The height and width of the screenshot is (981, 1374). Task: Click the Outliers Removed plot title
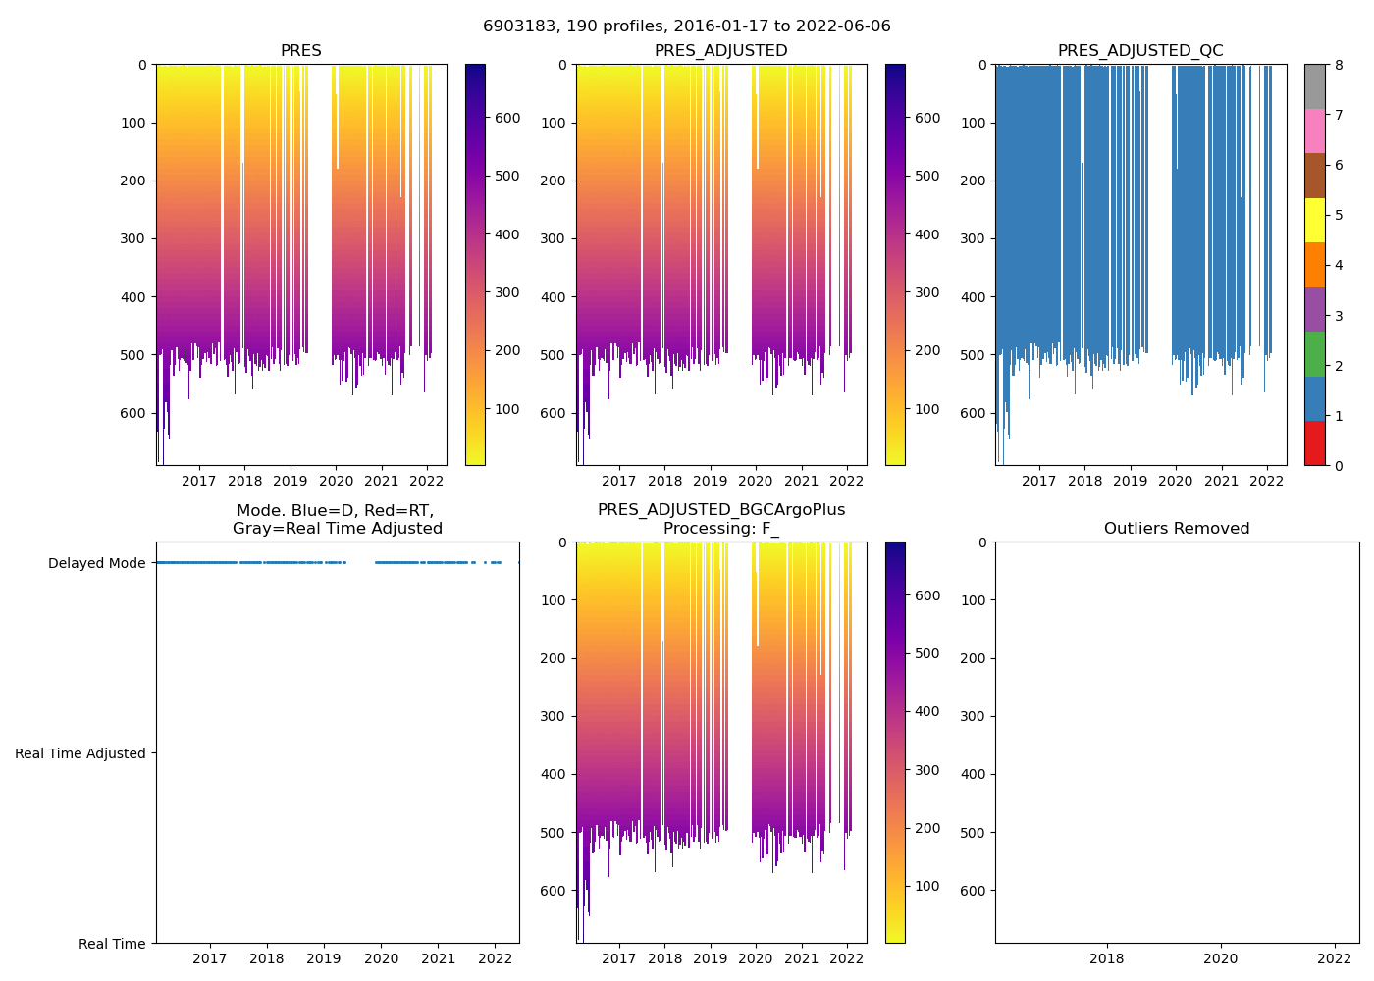1176,529
